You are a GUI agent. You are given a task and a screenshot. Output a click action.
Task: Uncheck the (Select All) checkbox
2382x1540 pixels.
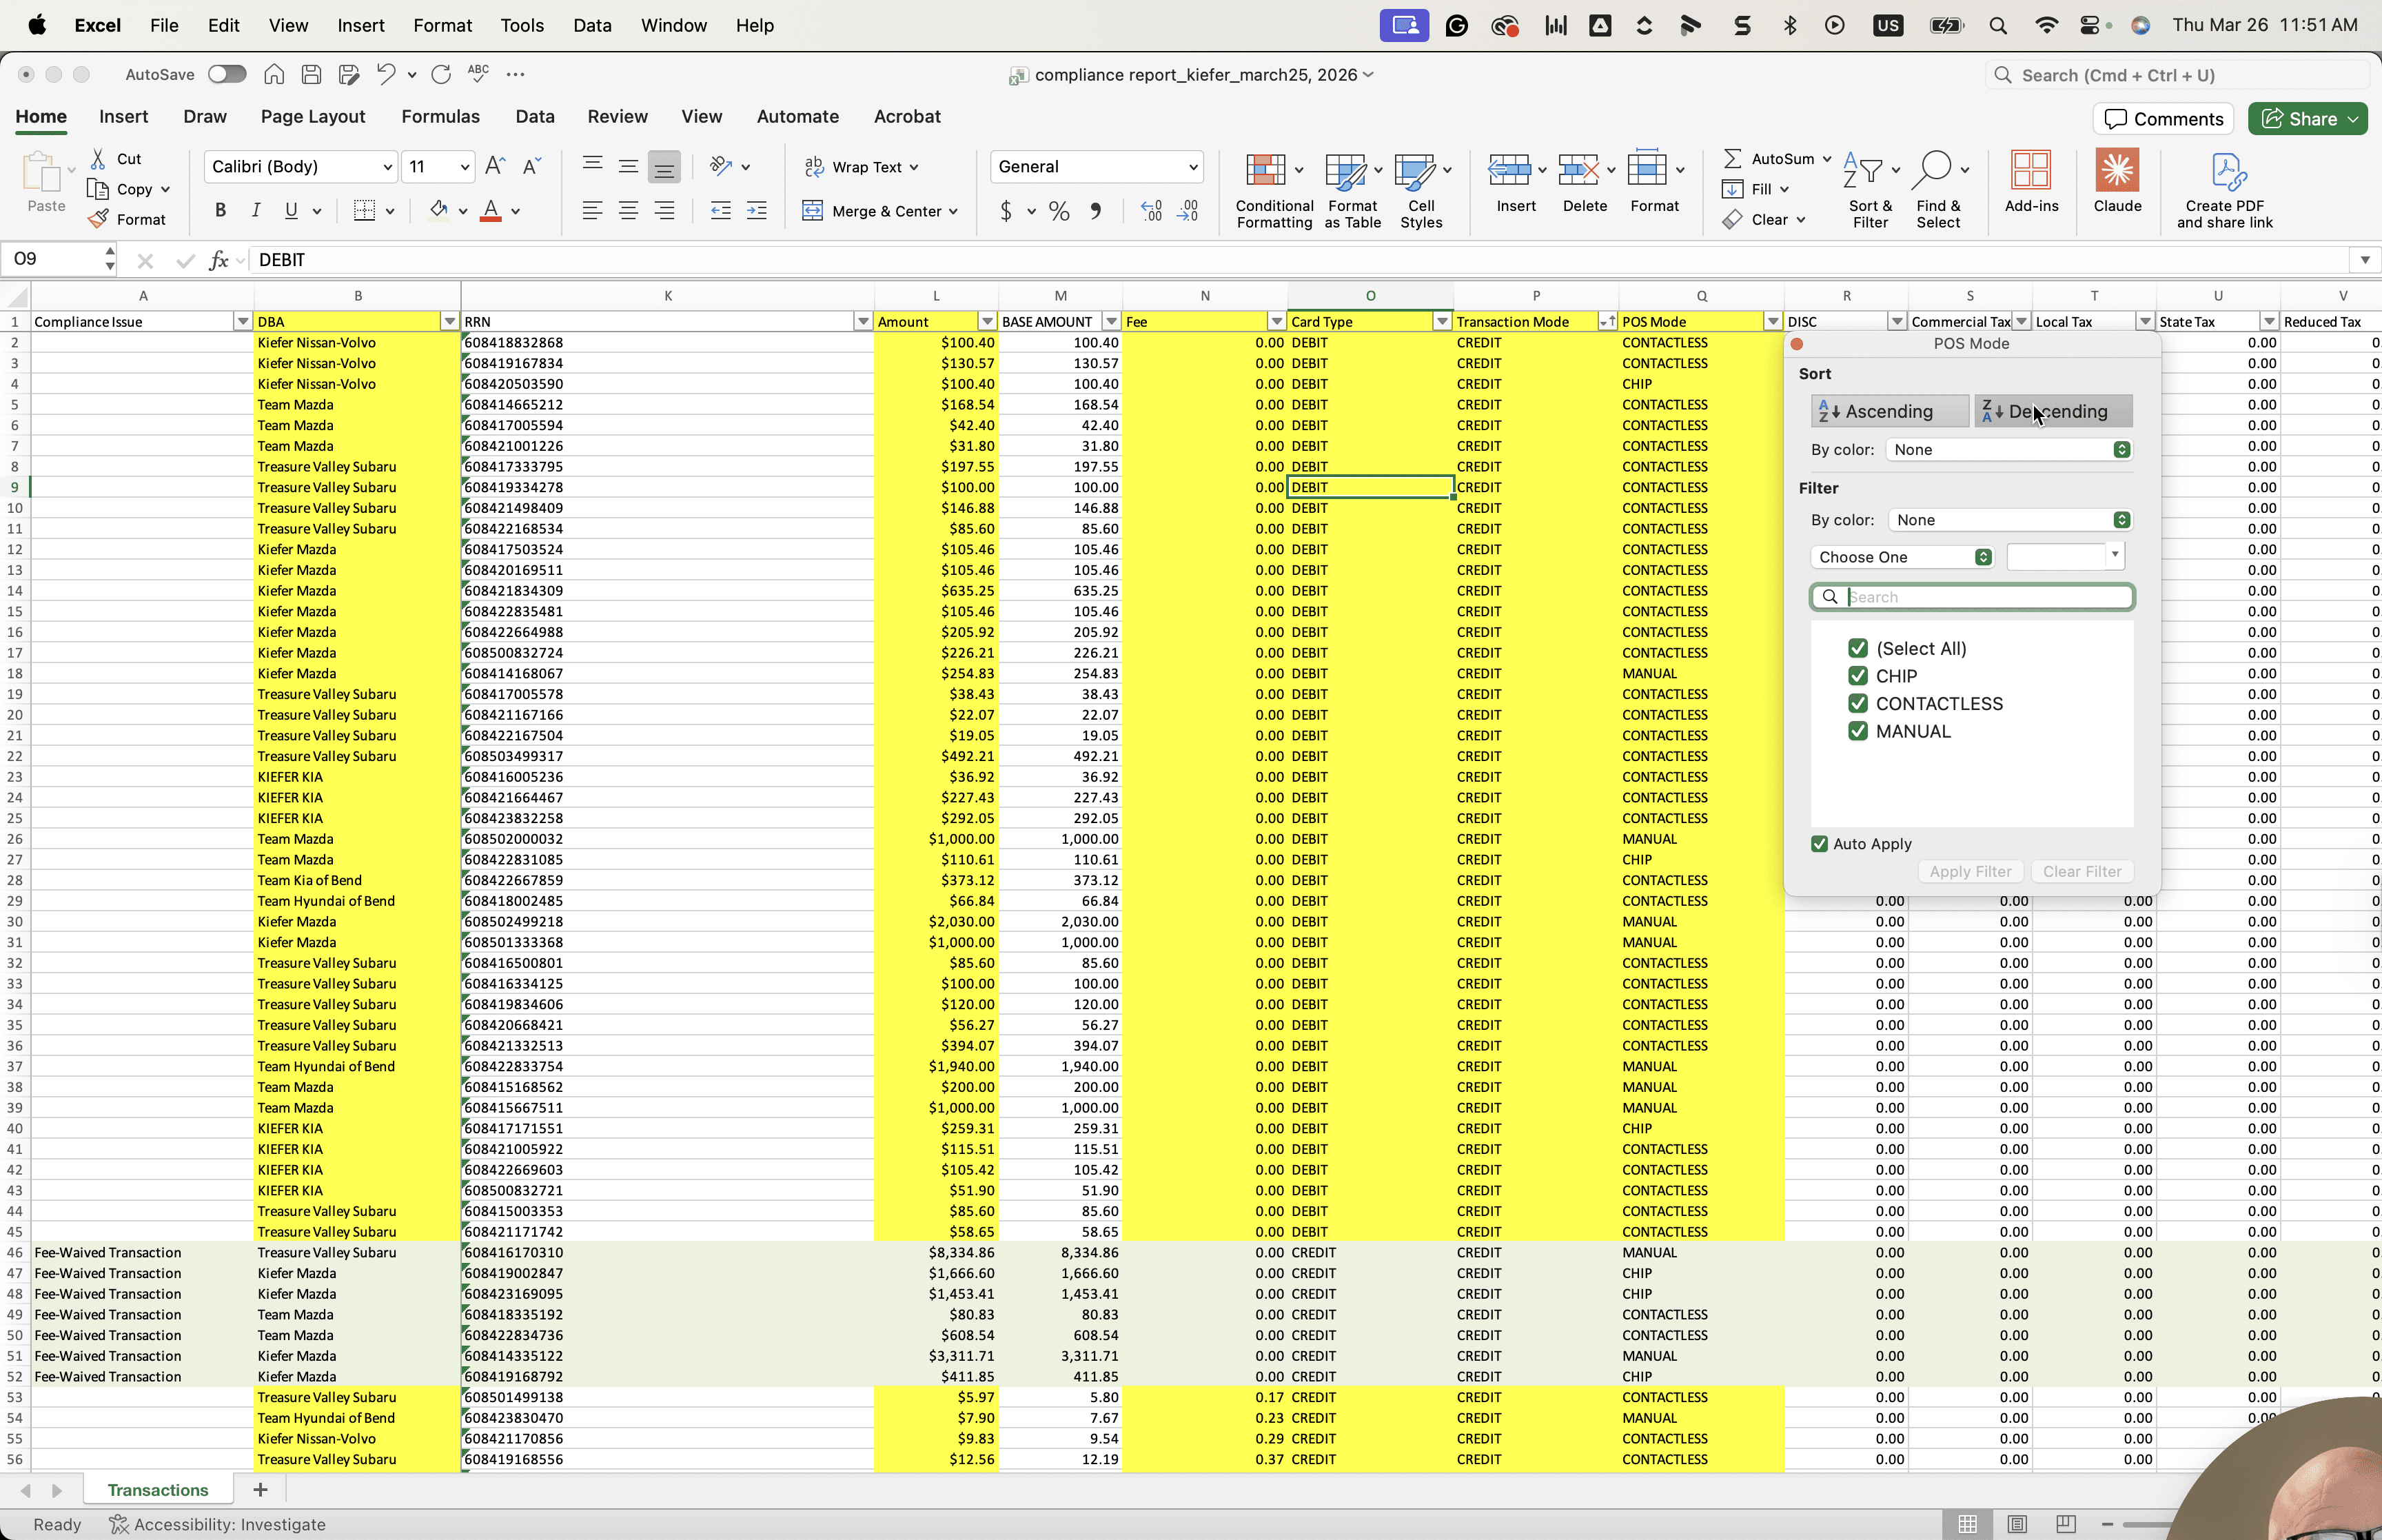[x=1857, y=648]
